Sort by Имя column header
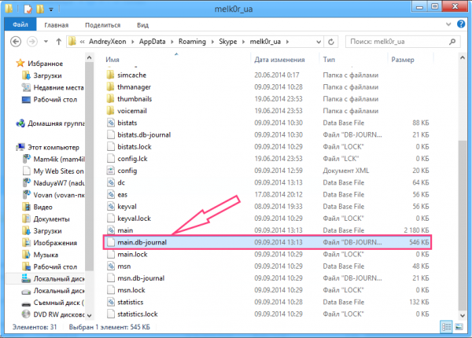 point(112,60)
